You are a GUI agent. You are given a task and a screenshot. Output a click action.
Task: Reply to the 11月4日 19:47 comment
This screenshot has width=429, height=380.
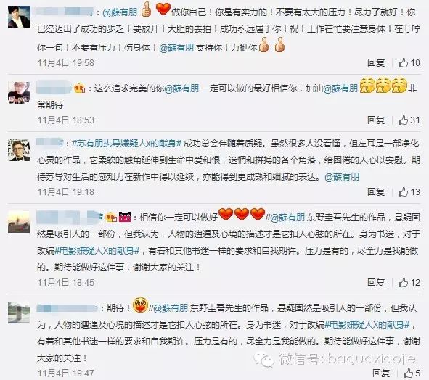point(381,373)
